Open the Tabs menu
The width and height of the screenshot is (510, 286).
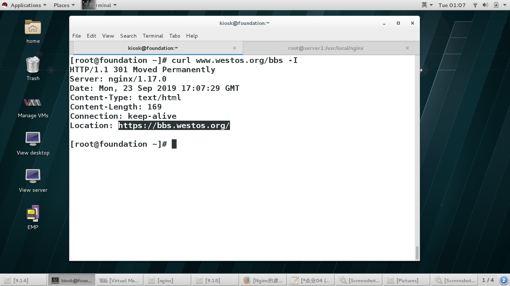(174, 36)
